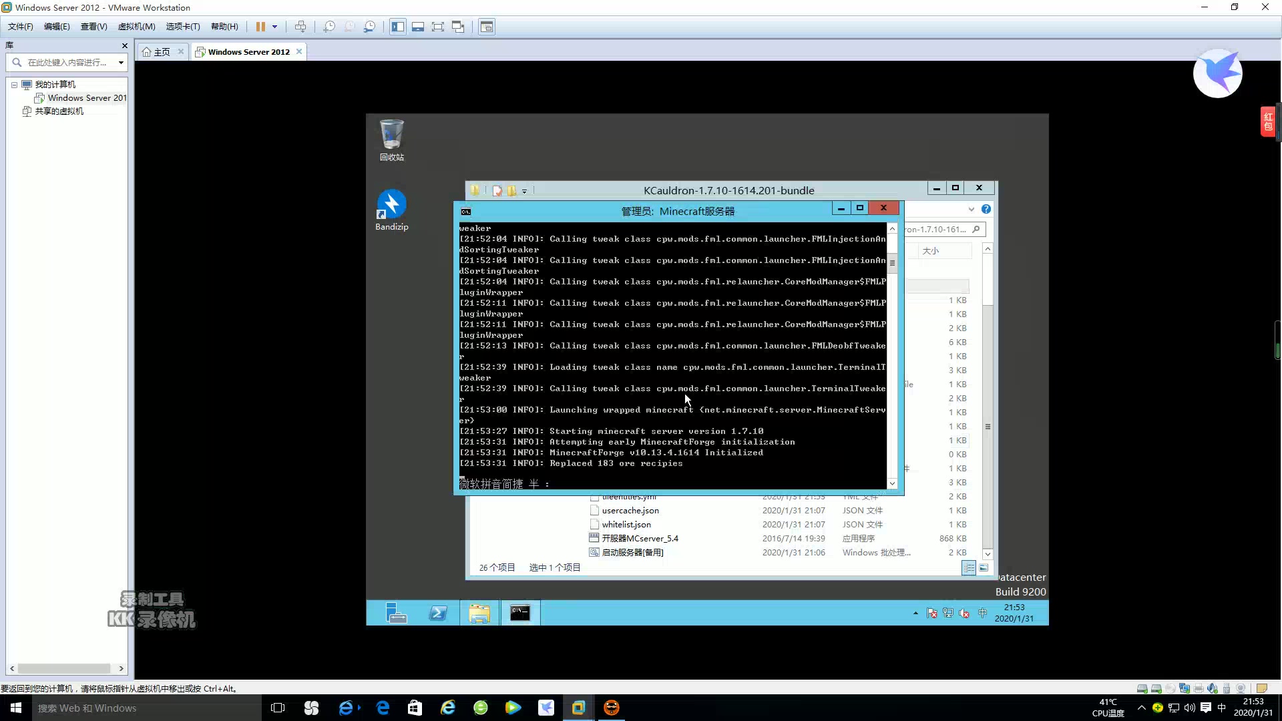Viewport: 1282px width, 721px height.
Task: Take a snapshot of this virtual machine
Action: [329, 27]
